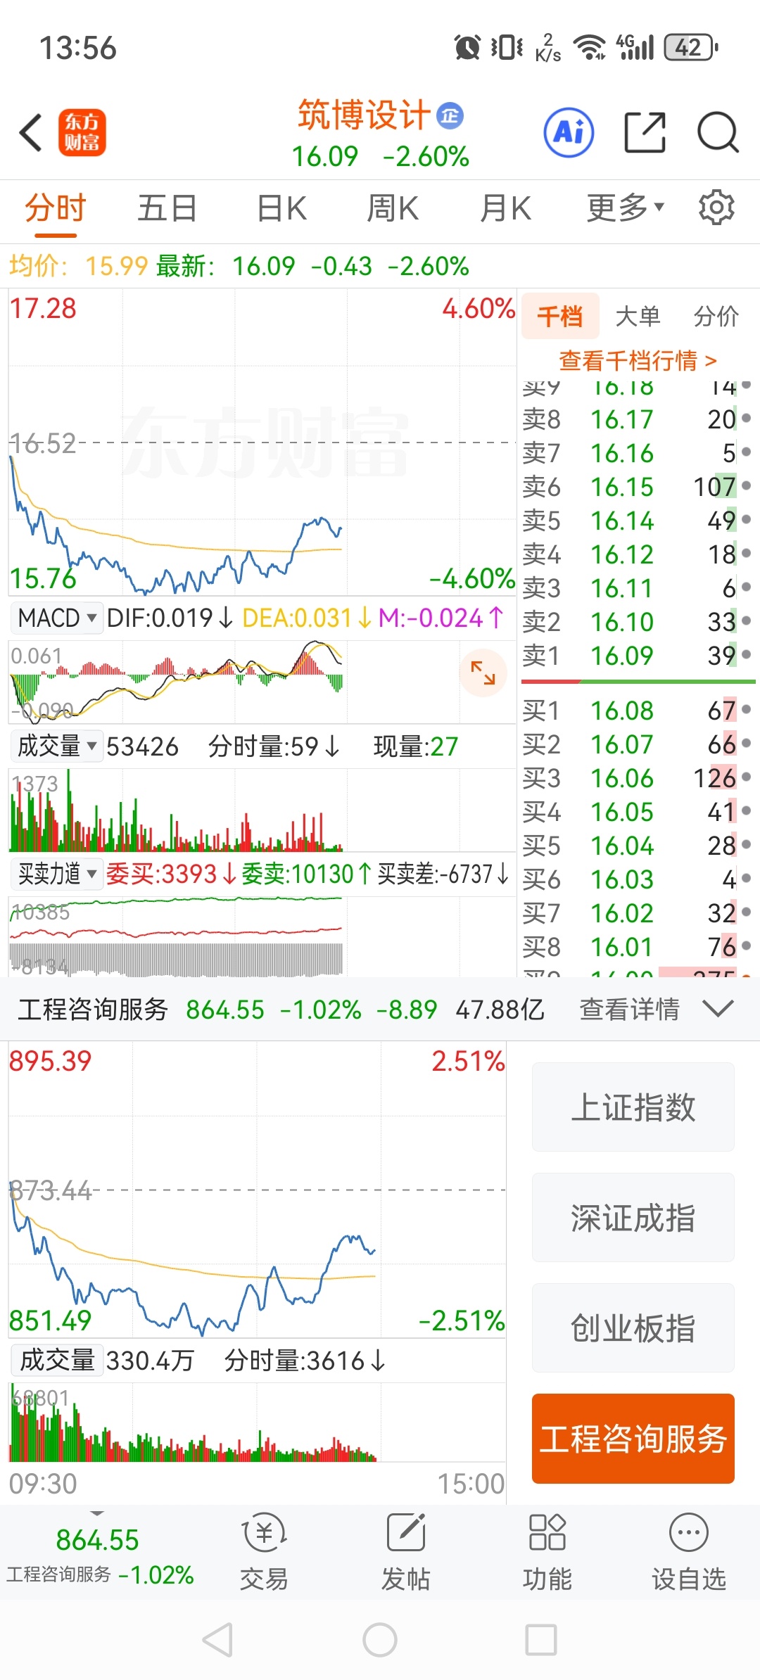Select the 分价 tab

[x=716, y=316]
